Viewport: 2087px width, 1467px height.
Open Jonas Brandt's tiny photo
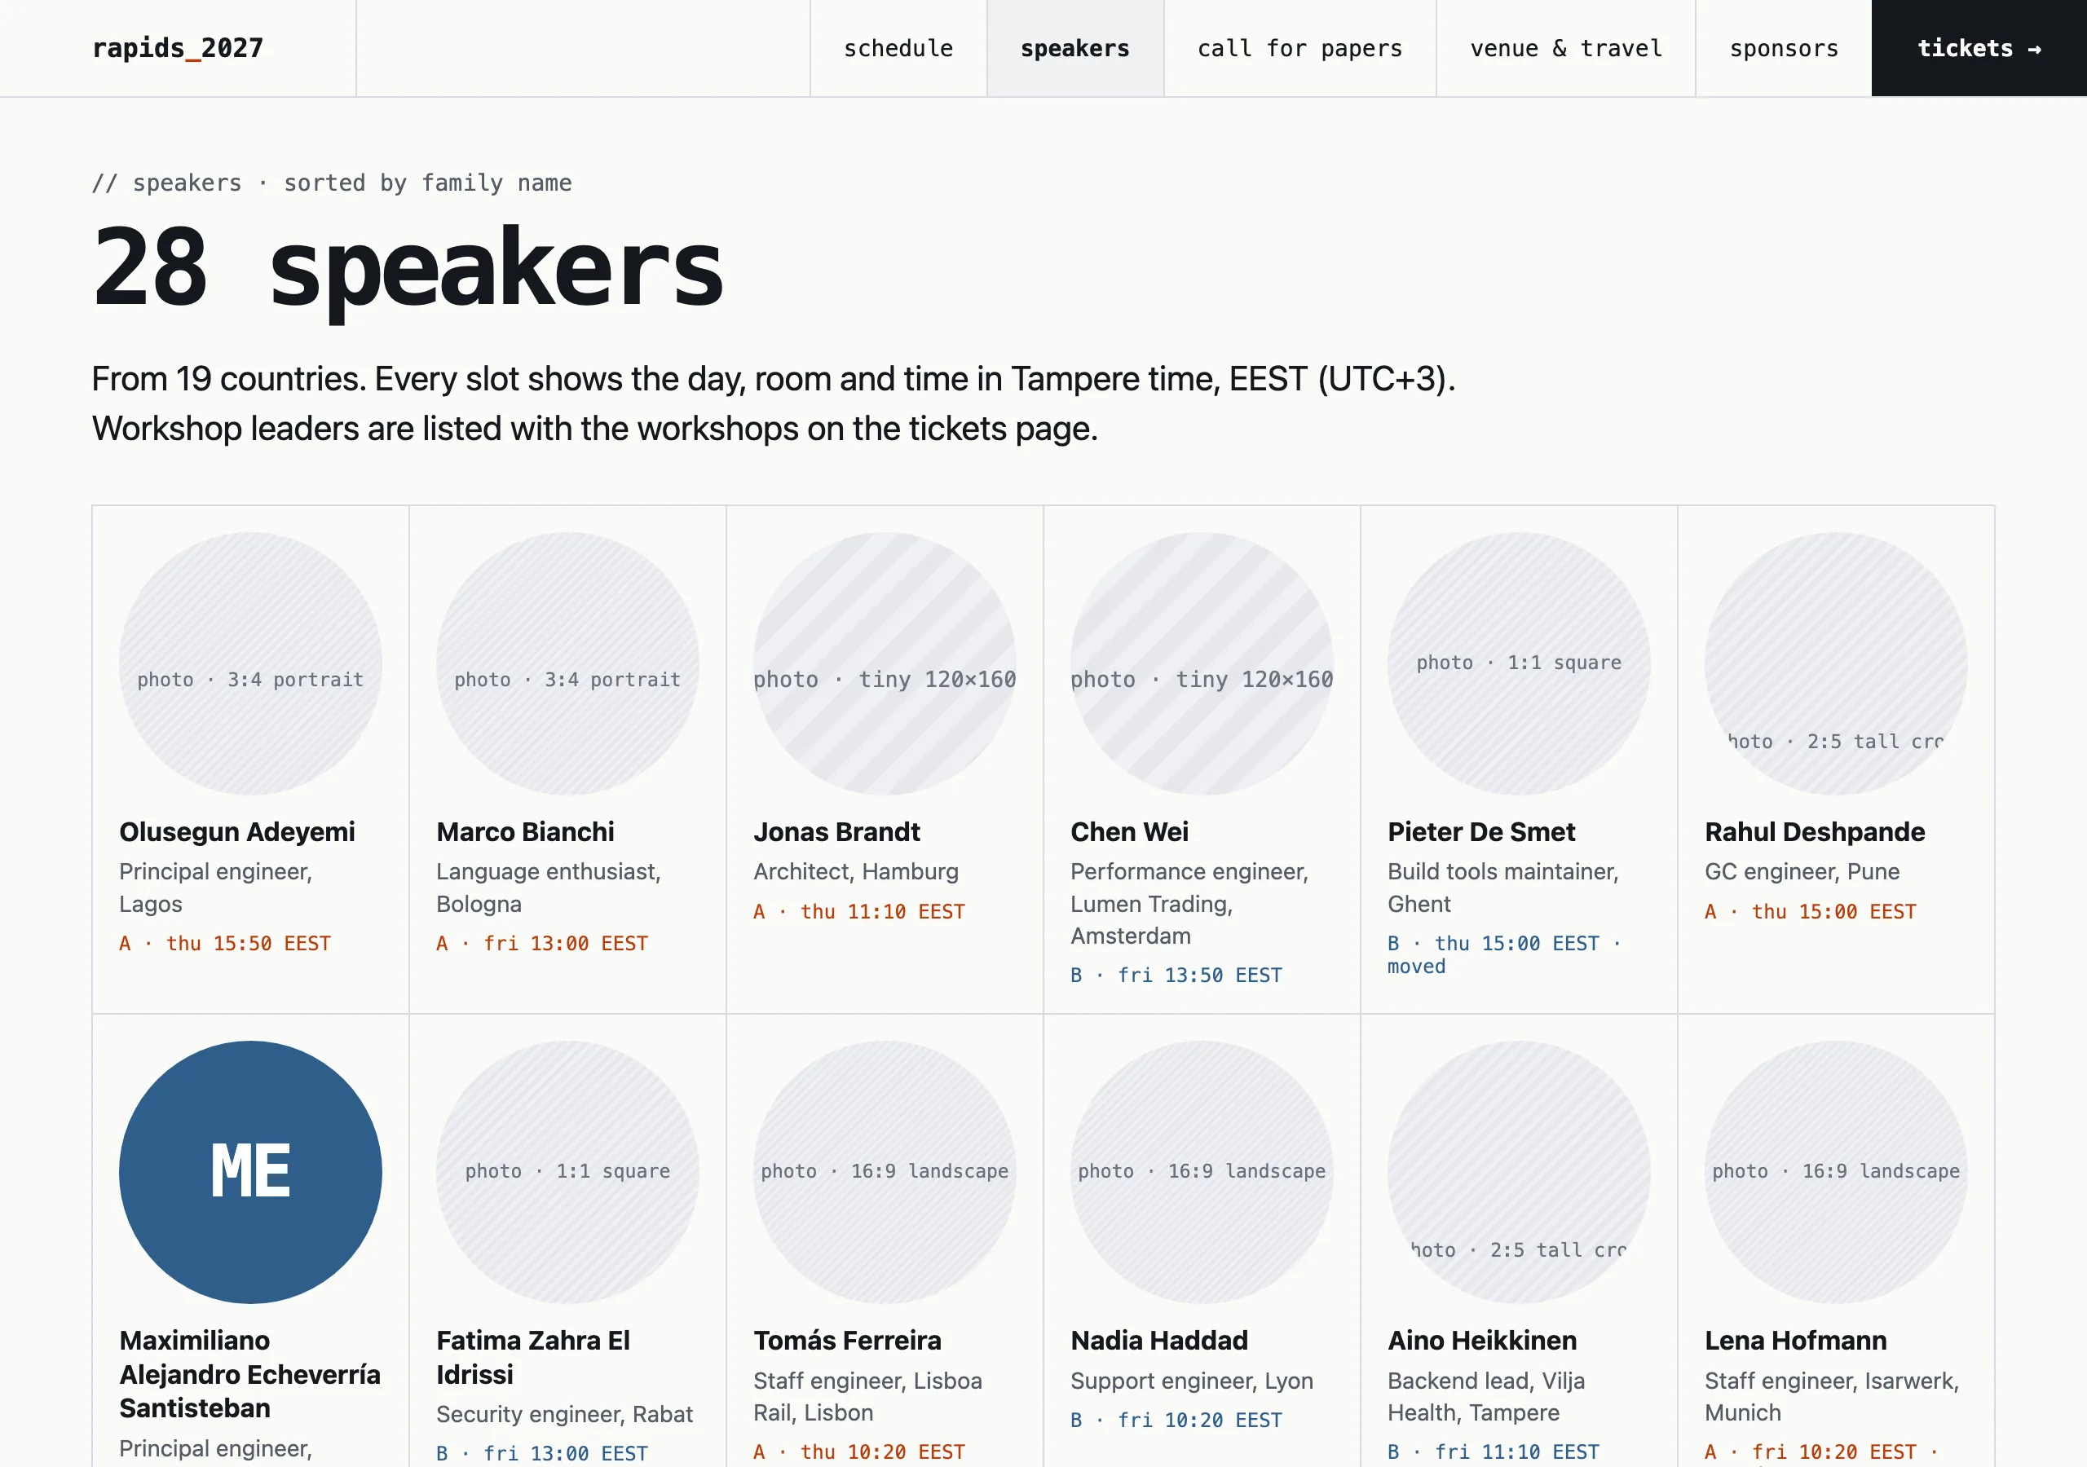885,663
